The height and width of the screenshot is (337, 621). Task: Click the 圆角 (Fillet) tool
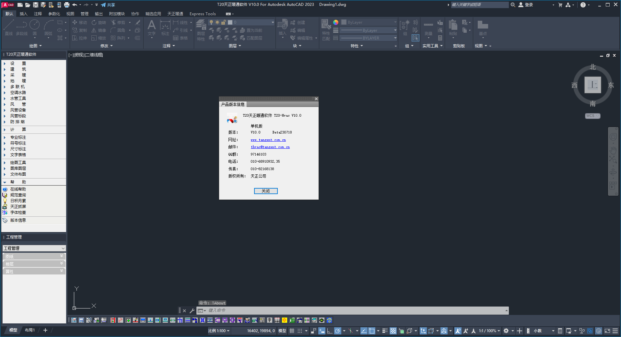coord(118,30)
